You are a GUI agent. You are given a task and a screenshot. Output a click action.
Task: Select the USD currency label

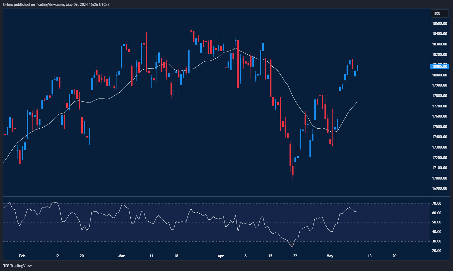[x=439, y=14]
